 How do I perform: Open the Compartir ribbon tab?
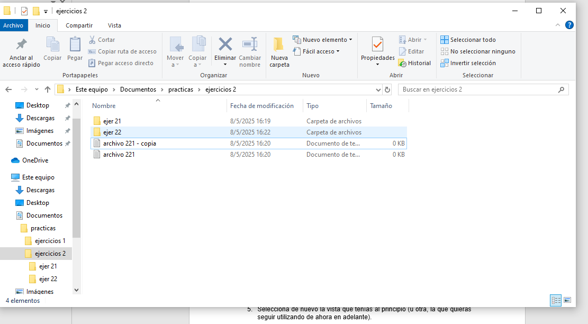79,25
